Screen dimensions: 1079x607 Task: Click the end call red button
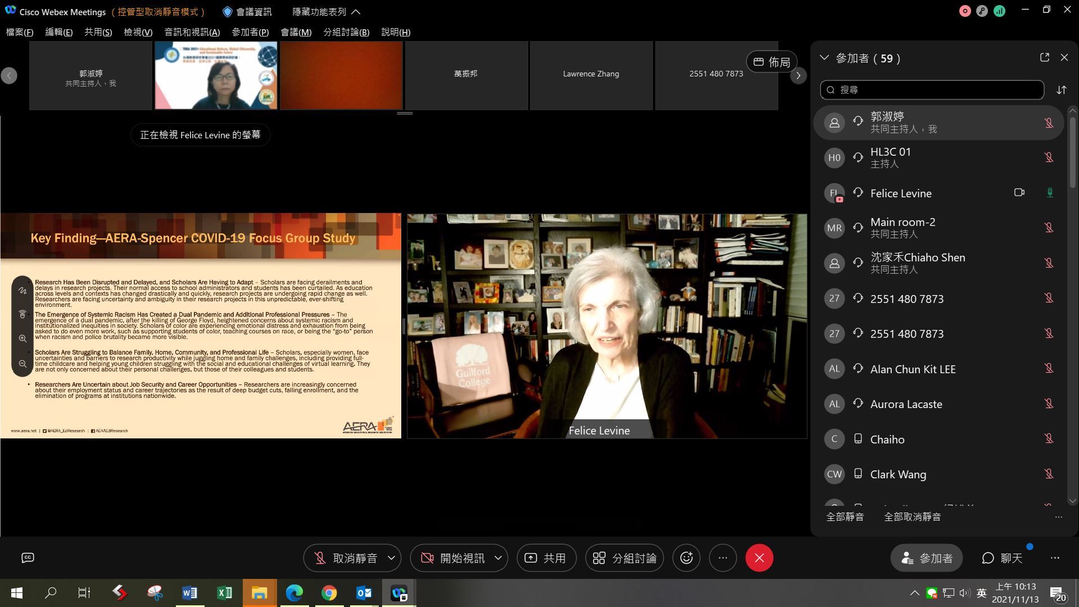tap(760, 558)
